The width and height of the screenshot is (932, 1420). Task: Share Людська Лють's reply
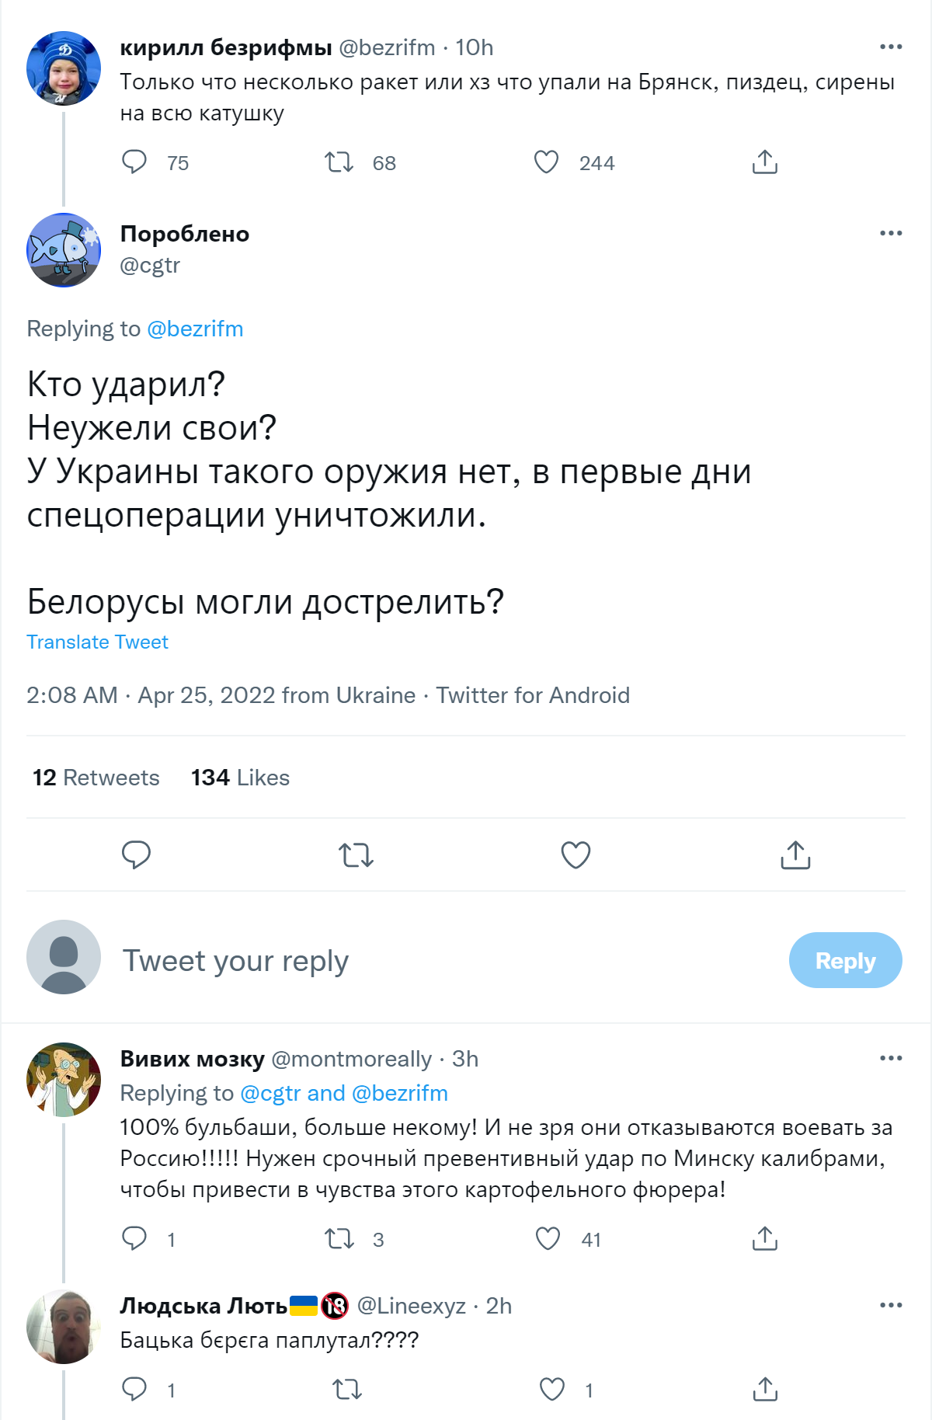(765, 1389)
